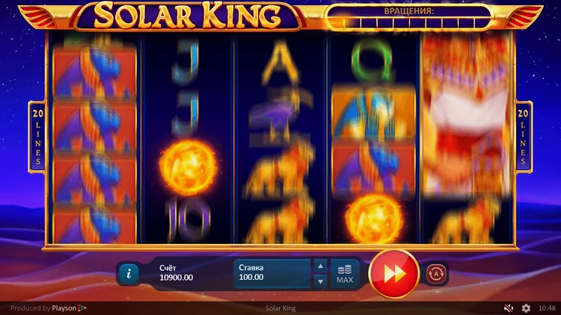This screenshot has height=315, width=561.
Task: Decrease the bet with the down arrow
Action: point(320,281)
